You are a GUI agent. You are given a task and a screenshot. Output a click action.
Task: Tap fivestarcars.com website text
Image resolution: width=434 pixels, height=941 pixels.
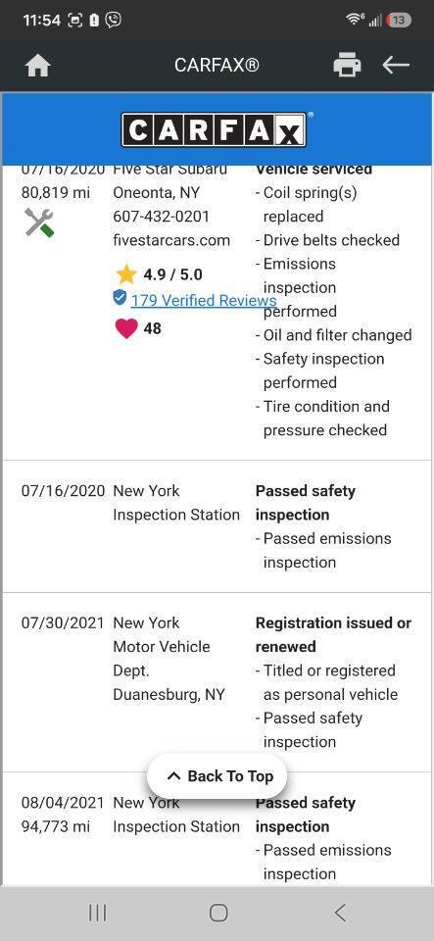171,240
